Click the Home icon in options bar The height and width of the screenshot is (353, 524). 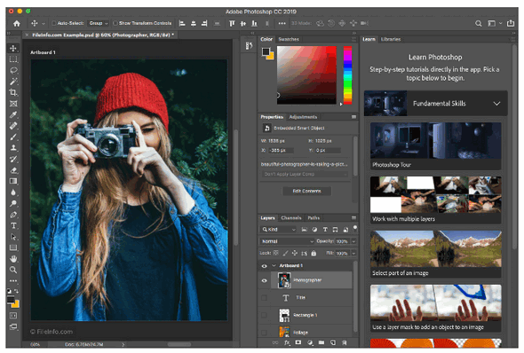click(x=16, y=23)
